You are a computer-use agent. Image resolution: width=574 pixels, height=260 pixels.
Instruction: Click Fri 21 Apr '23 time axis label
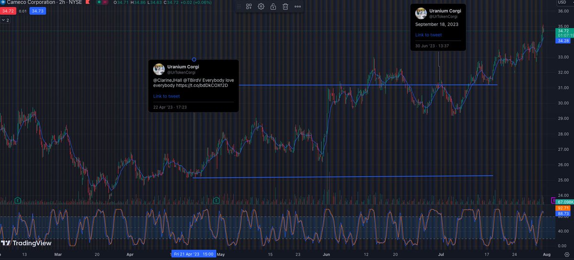pos(194,254)
